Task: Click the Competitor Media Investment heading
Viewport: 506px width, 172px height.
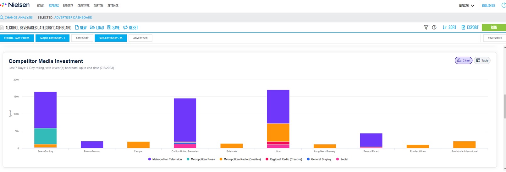Action: tap(46, 61)
